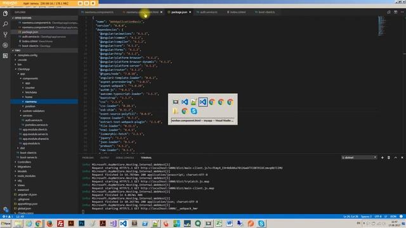This screenshot has width=406, height=228.
Task: Pause the screen recording in the top bar
Action: (86, 3)
